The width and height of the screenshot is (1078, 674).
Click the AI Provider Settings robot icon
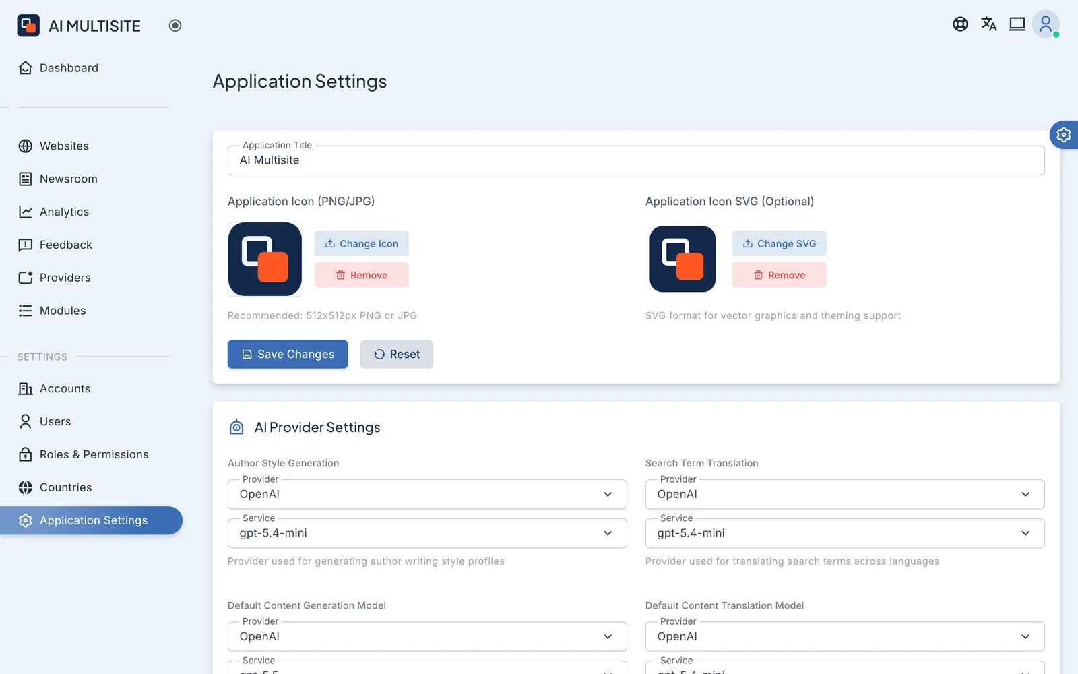pos(236,427)
